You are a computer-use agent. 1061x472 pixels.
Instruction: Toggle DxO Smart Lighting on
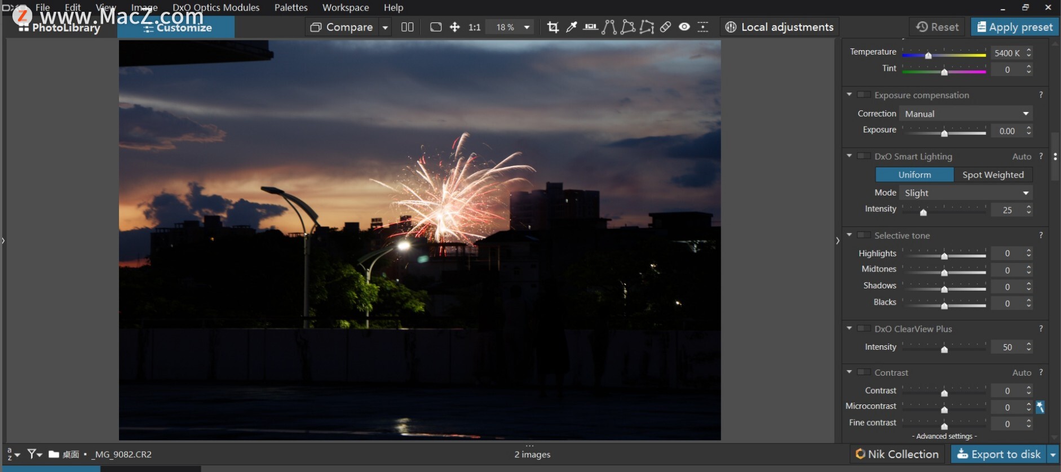(864, 156)
